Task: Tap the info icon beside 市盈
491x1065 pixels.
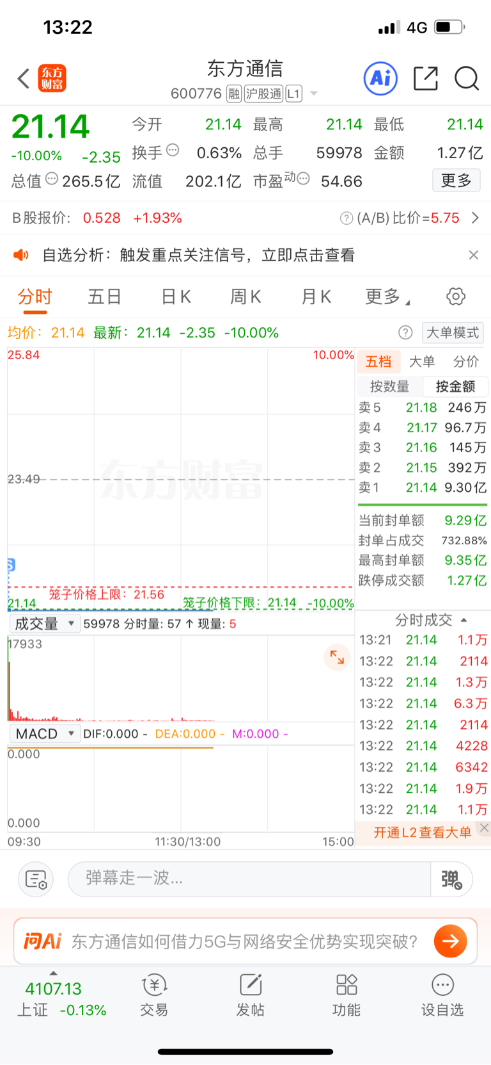Action: 304,179
